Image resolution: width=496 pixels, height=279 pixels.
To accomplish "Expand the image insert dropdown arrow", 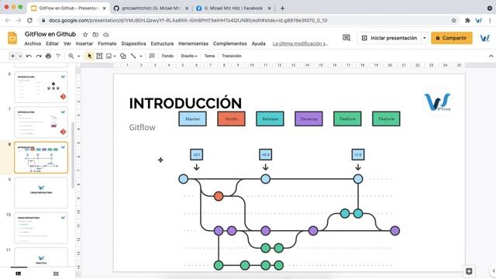I will 115,56.
